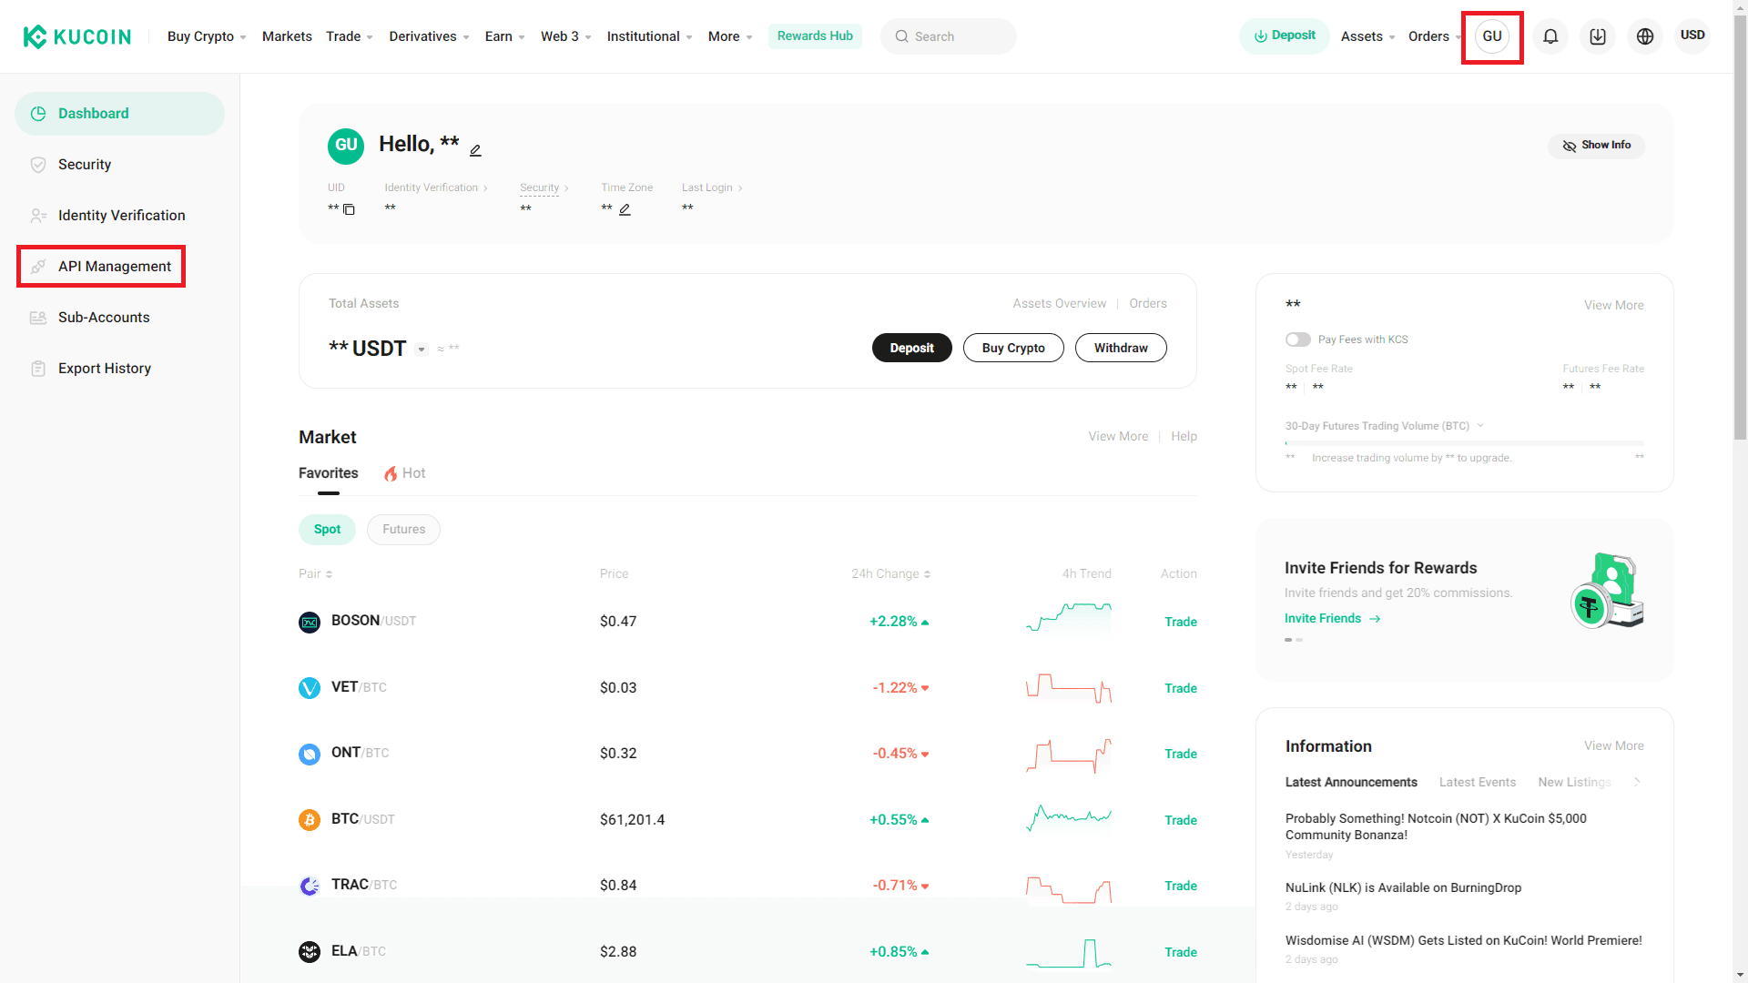Open the language globe icon
The width and height of the screenshot is (1748, 983).
click(1645, 36)
